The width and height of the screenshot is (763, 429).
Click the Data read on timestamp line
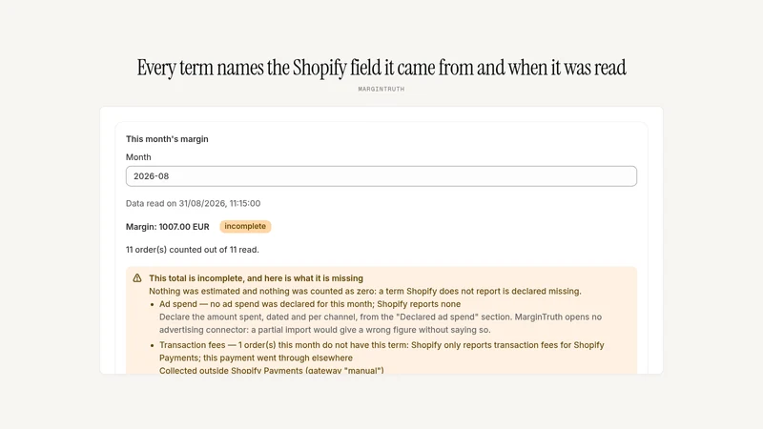click(x=194, y=203)
